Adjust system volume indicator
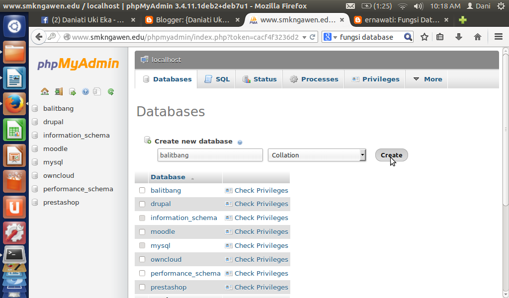 click(x=419, y=6)
